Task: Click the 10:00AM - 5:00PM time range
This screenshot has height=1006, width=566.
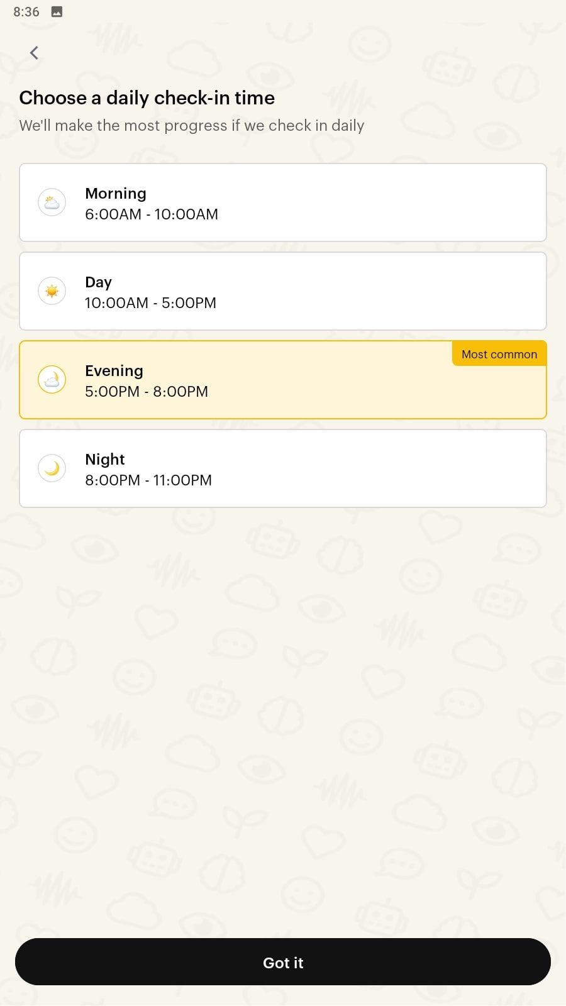Action: coord(151,303)
